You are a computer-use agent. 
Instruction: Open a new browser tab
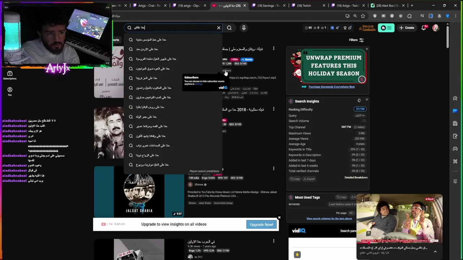point(412,5)
